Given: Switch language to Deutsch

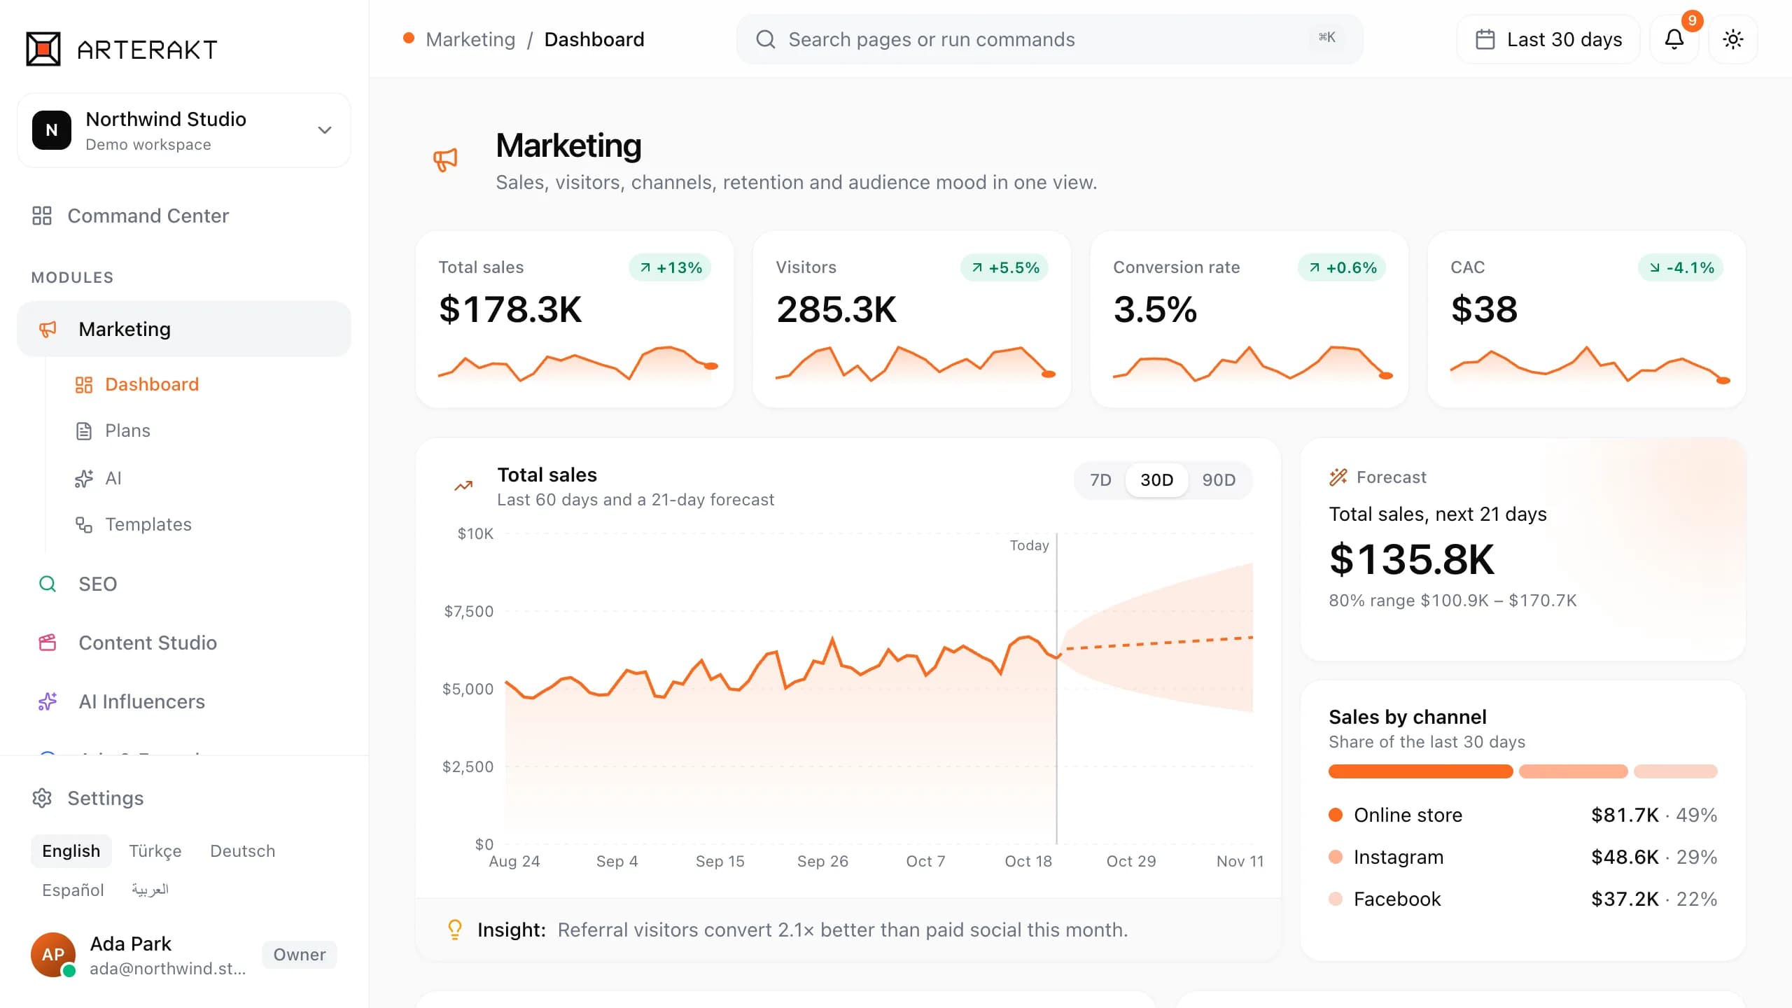Looking at the screenshot, I should (x=242, y=851).
